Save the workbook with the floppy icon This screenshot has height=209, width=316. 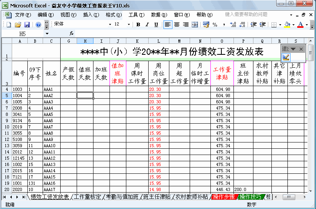[x=27, y=25]
